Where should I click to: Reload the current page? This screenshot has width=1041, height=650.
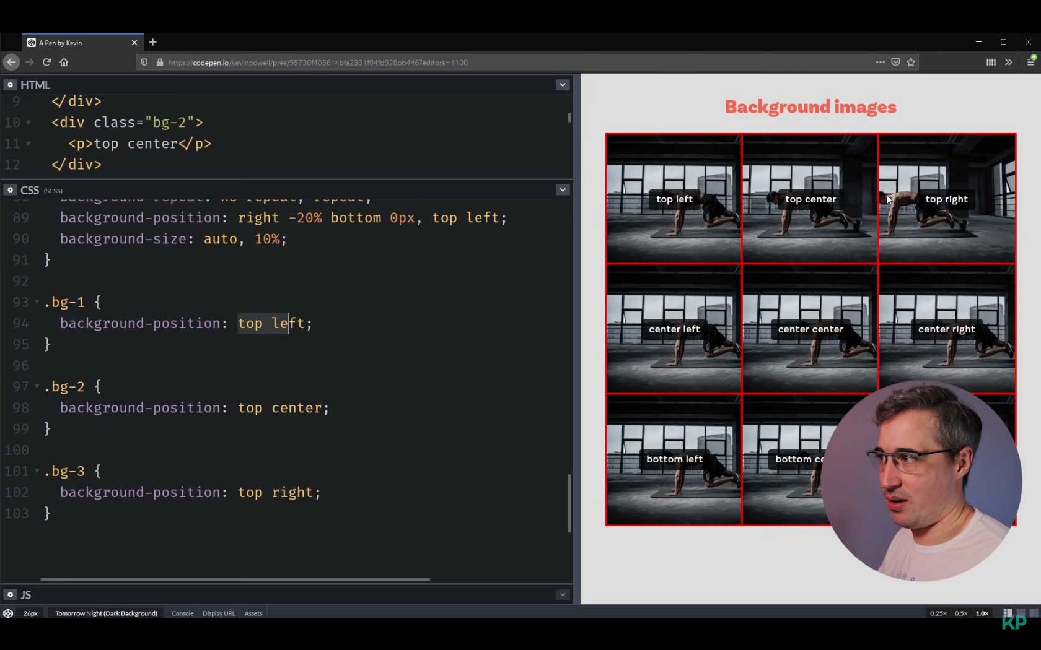pyautogui.click(x=46, y=62)
